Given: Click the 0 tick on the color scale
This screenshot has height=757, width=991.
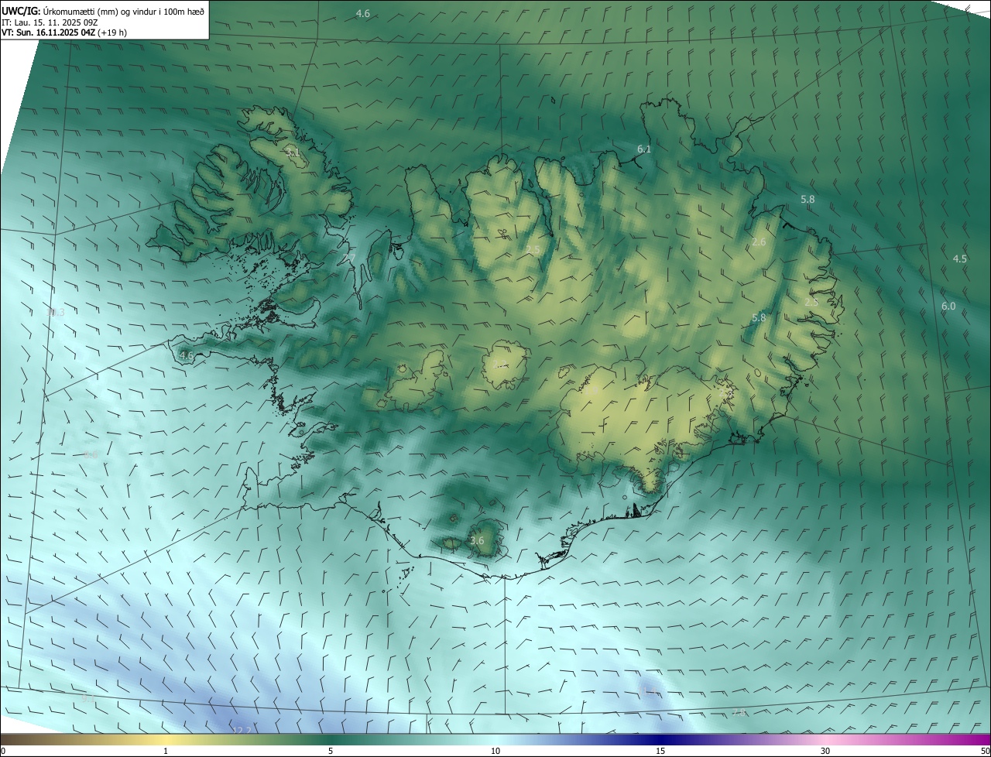Looking at the screenshot, I should (3, 752).
